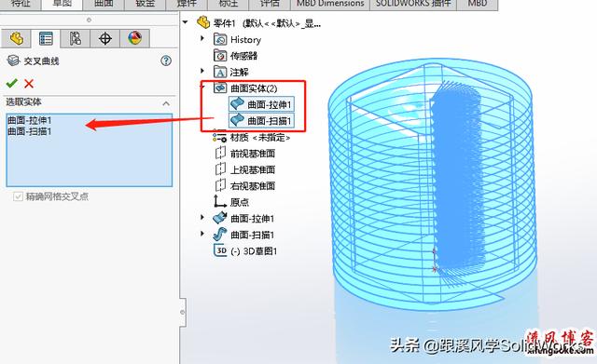Click the panel collapse handle
This screenshot has height=364, width=597.
[183, 312]
